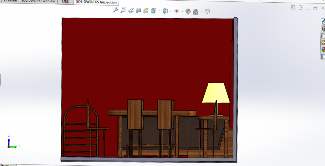Click the Apply Scene icon
Viewport: 325px width, 166px height.
195,12
